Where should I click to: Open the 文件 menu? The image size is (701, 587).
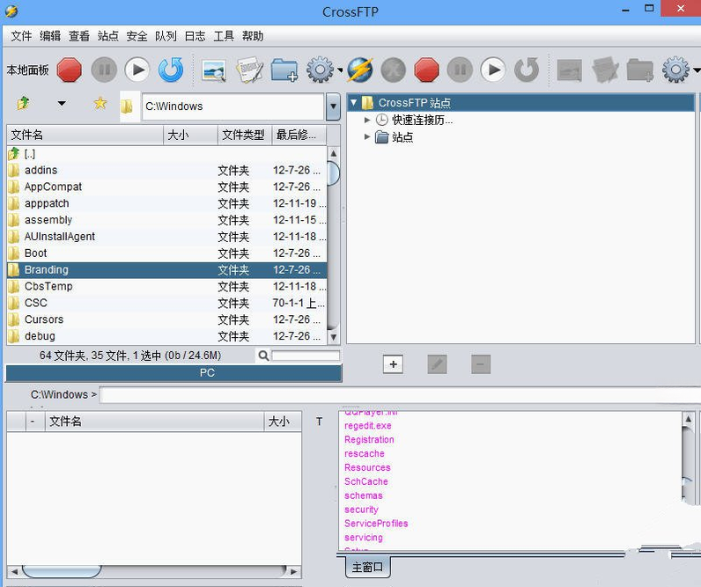click(21, 36)
